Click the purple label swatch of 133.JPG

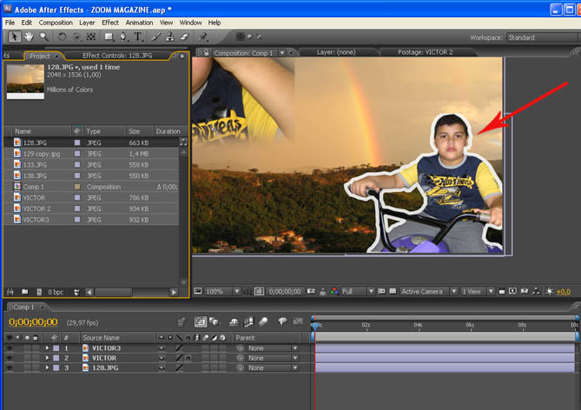(x=77, y=164)
